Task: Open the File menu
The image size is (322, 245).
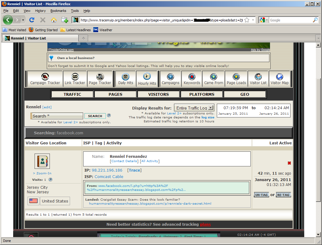Action: 6,11
